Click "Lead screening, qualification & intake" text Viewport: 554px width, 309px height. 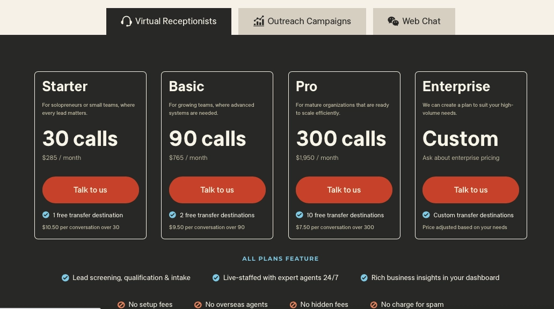coord(132,278)
